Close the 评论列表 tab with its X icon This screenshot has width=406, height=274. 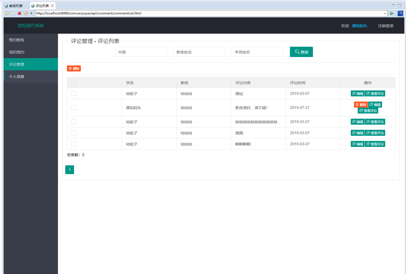(x=52, y=6)
